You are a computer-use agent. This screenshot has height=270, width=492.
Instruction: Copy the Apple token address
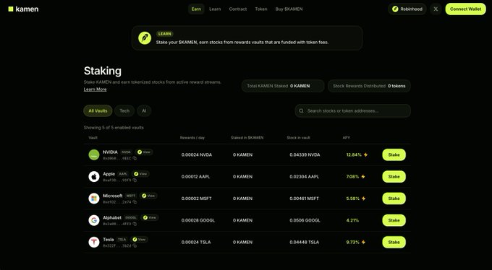pos(135,180)
